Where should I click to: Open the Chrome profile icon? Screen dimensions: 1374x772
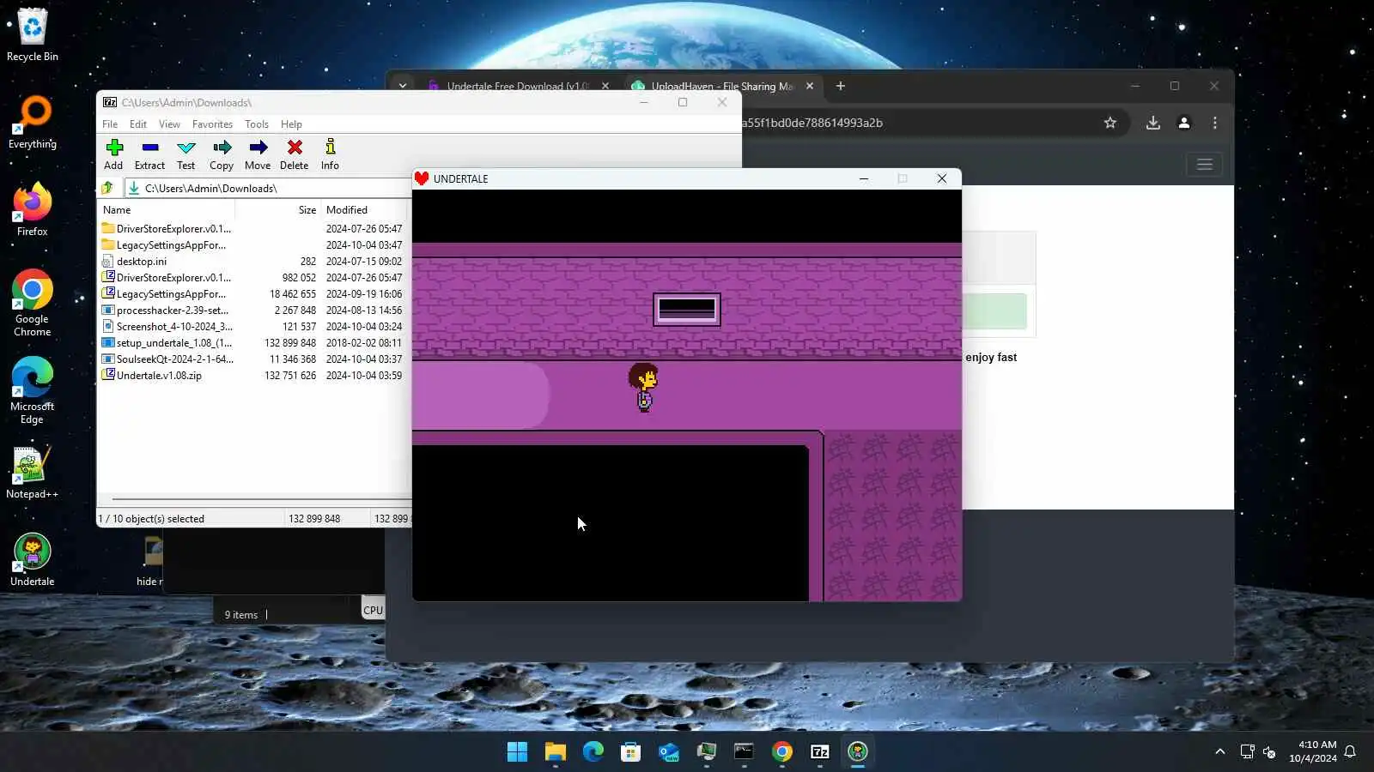pyautogui.click(x=1184, y=123)
